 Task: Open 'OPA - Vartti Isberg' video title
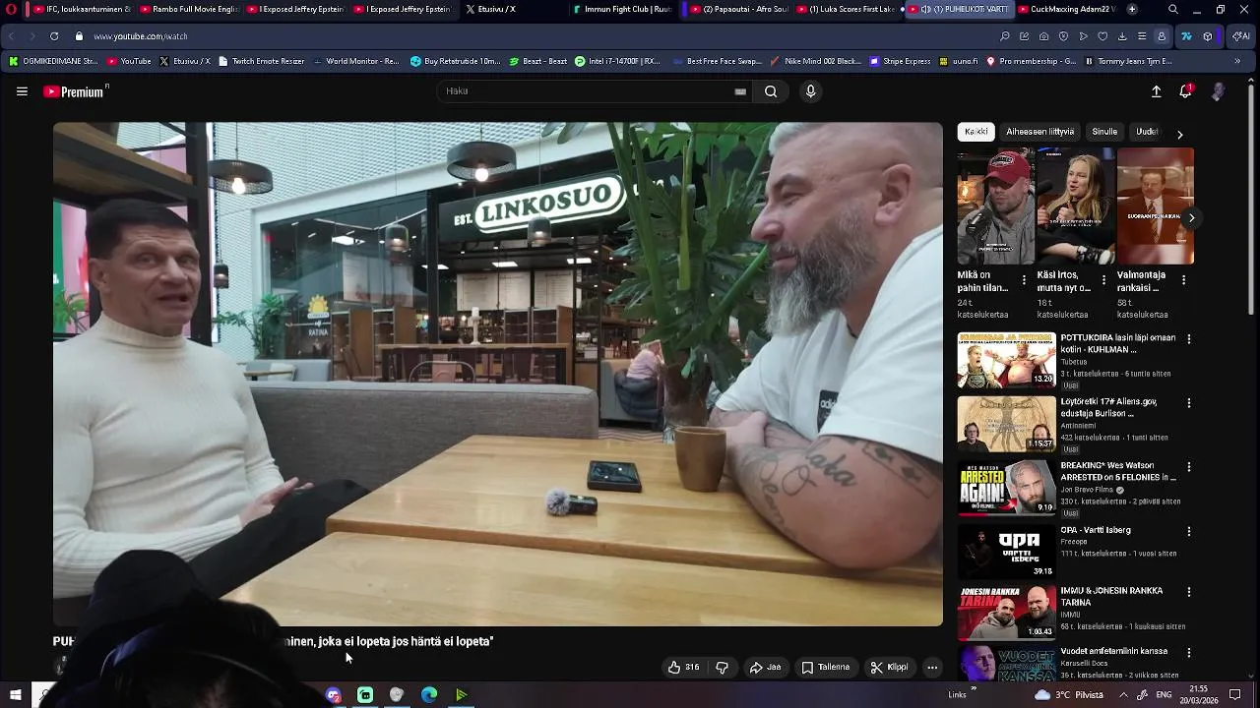point(1096,530)
